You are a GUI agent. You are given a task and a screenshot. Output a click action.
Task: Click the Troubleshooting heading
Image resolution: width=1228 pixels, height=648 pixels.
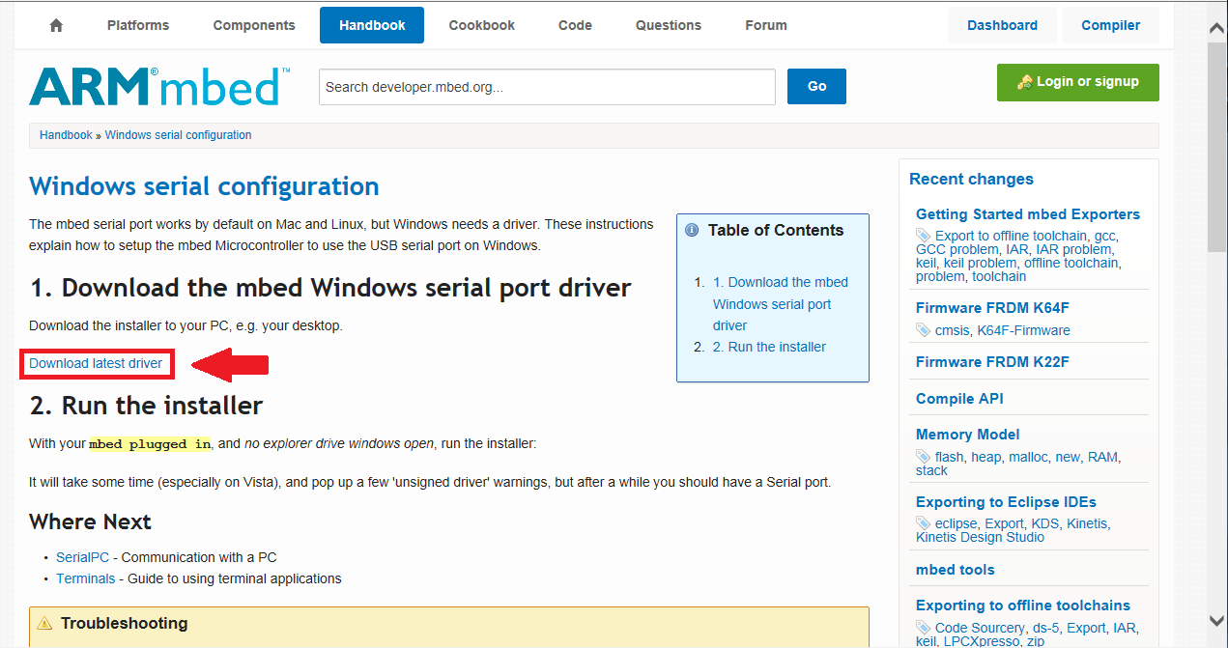pos(124,623)
